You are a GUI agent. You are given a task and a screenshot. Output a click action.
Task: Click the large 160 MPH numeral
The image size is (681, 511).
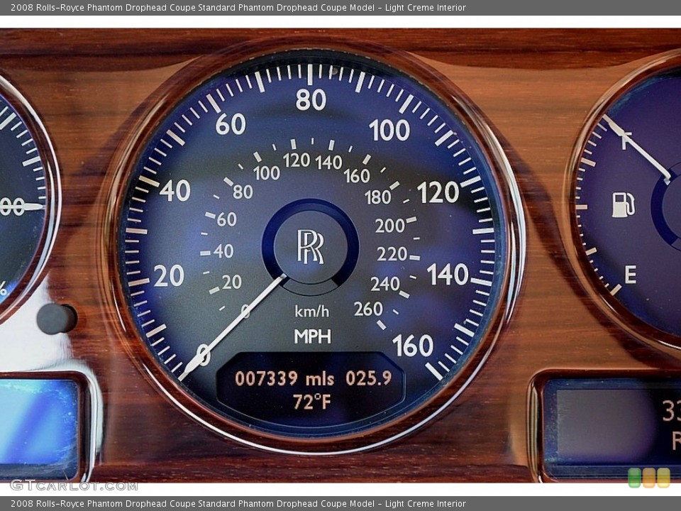tap(413, 346)
